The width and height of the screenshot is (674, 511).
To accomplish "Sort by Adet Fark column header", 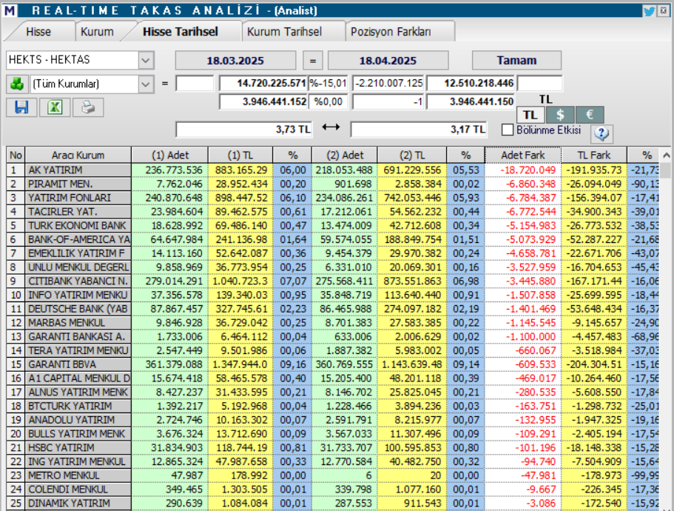I will point(523,156).
